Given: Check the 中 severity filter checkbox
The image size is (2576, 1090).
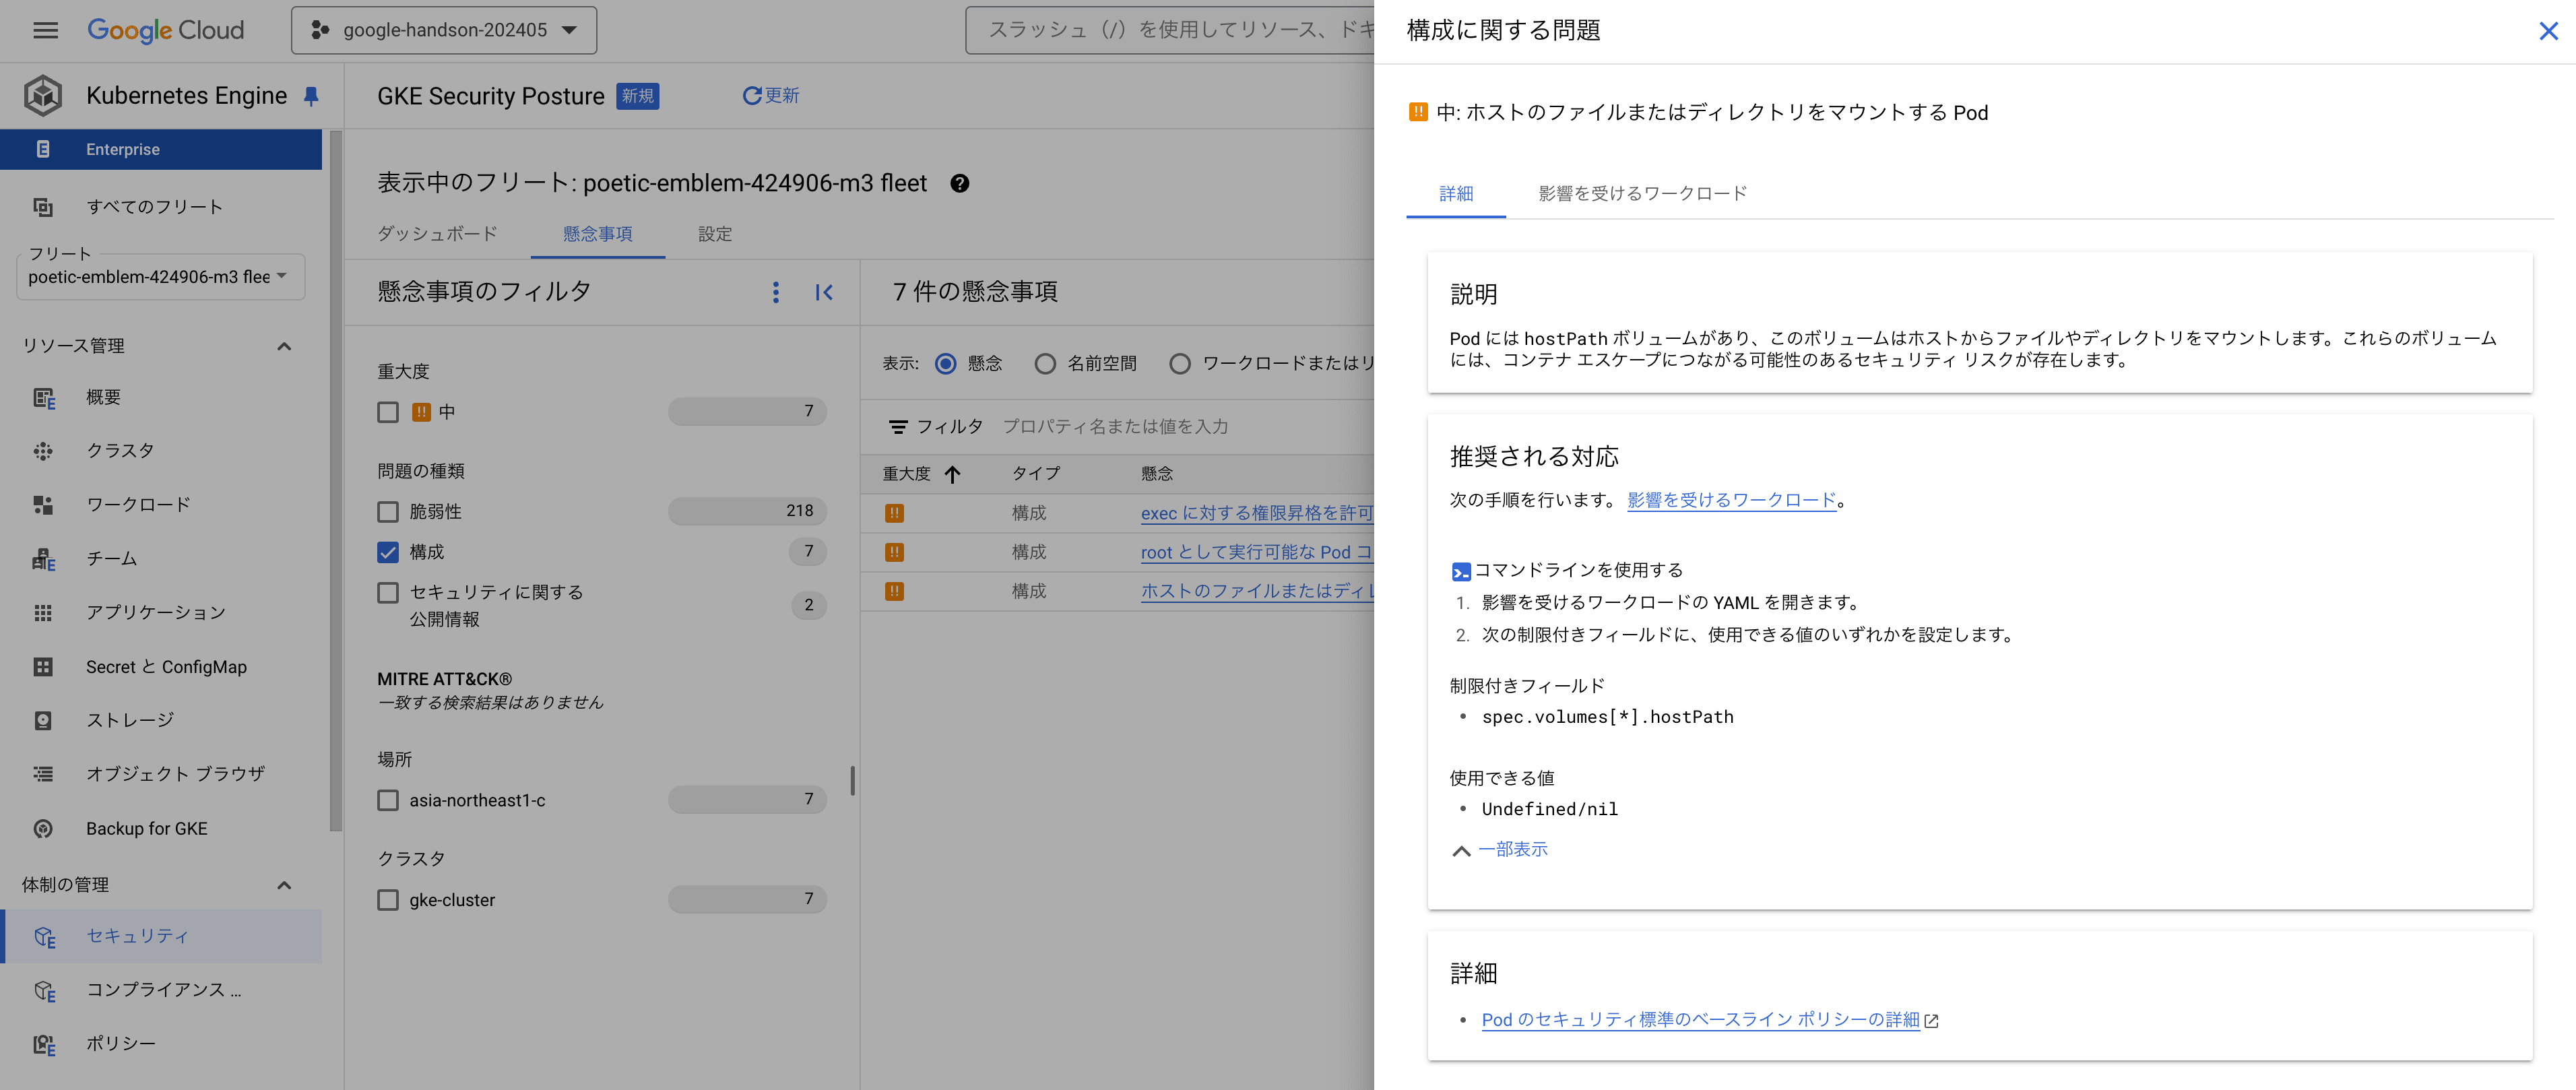Looking at the screenshot, I should point(388,412).
